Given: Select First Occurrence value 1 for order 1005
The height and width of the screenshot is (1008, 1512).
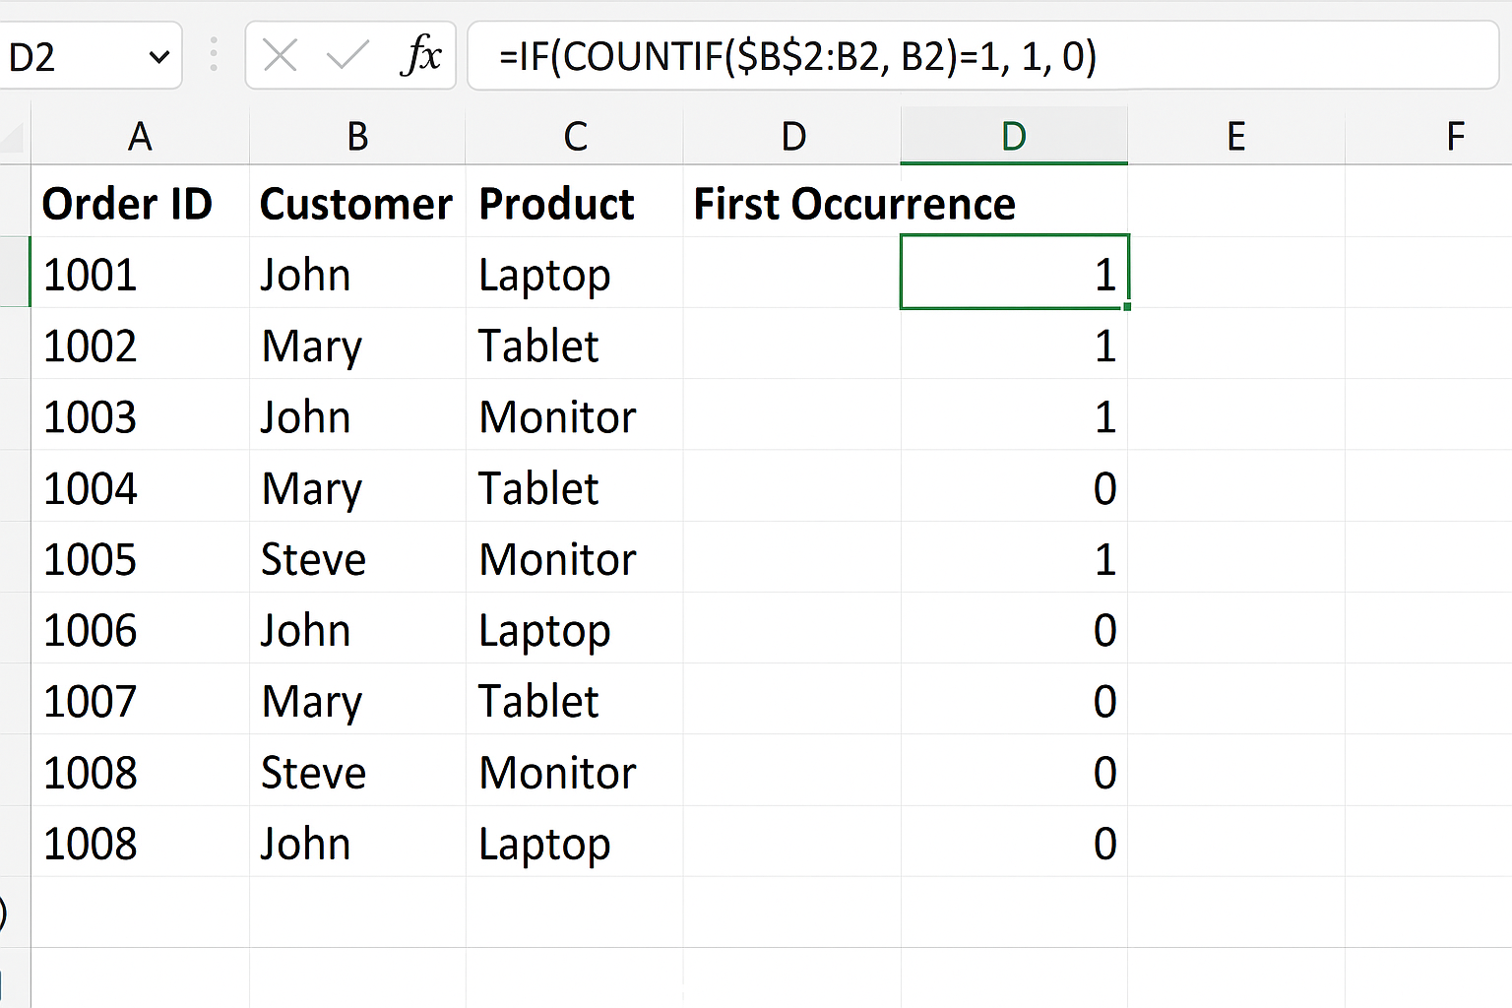Looking at the screenshot, I should (1014, 557).
